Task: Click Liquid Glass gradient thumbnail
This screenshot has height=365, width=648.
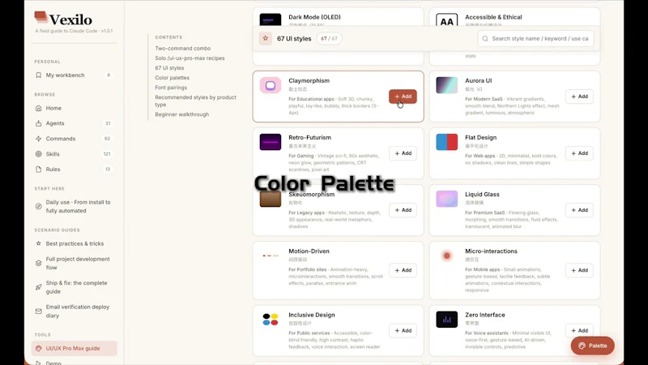Action: (447, 199)
